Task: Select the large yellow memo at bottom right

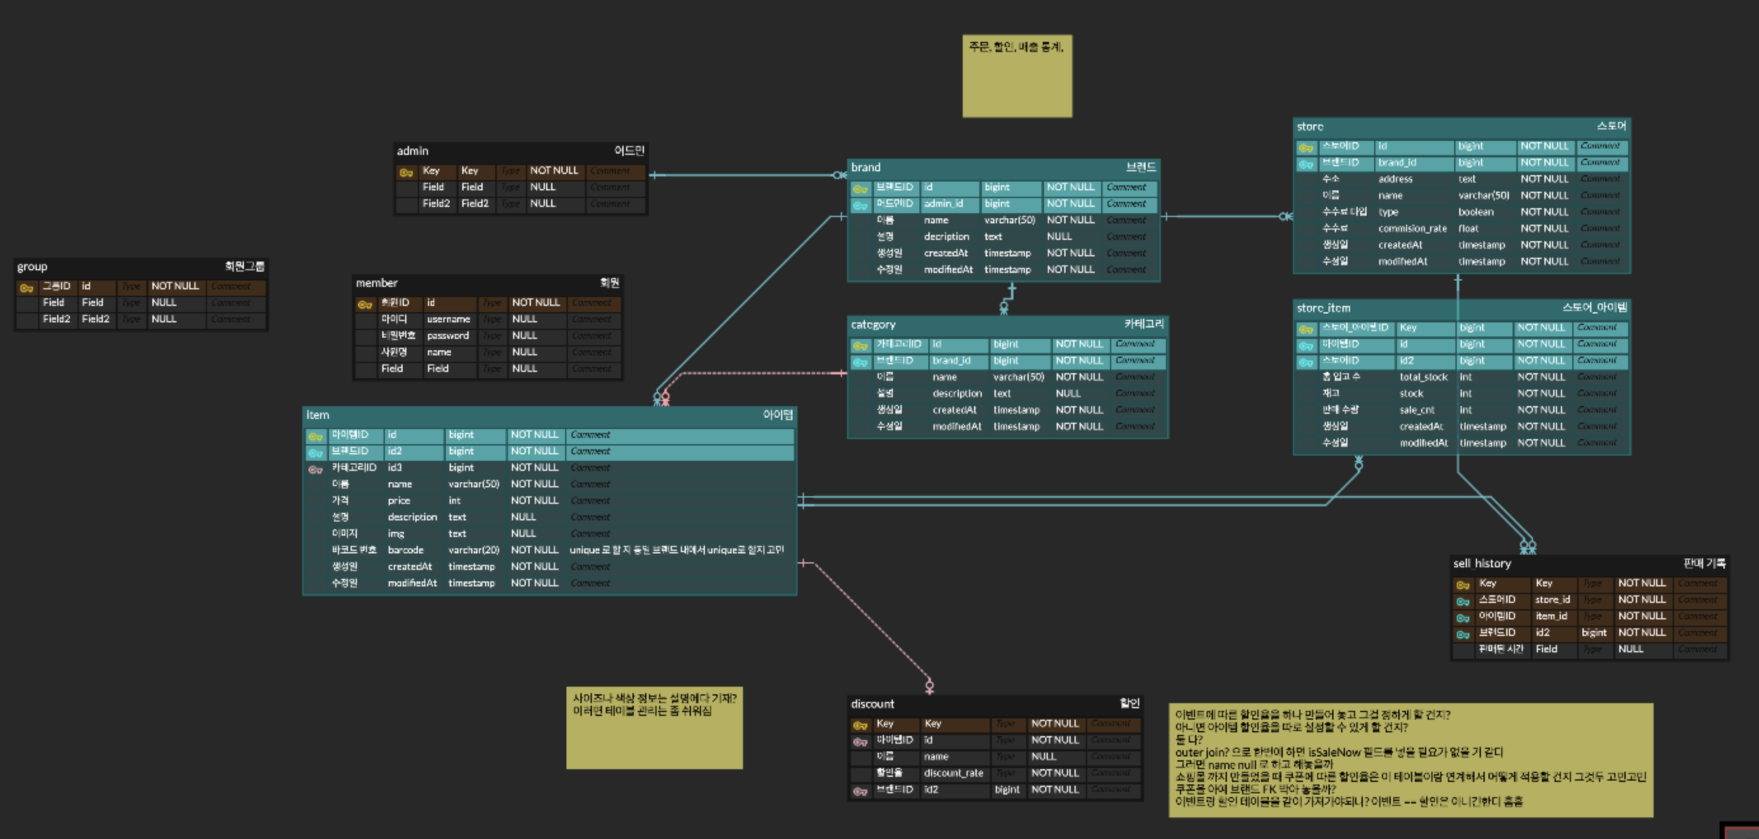Action: pyautogui.click(x=1410, y=759)
